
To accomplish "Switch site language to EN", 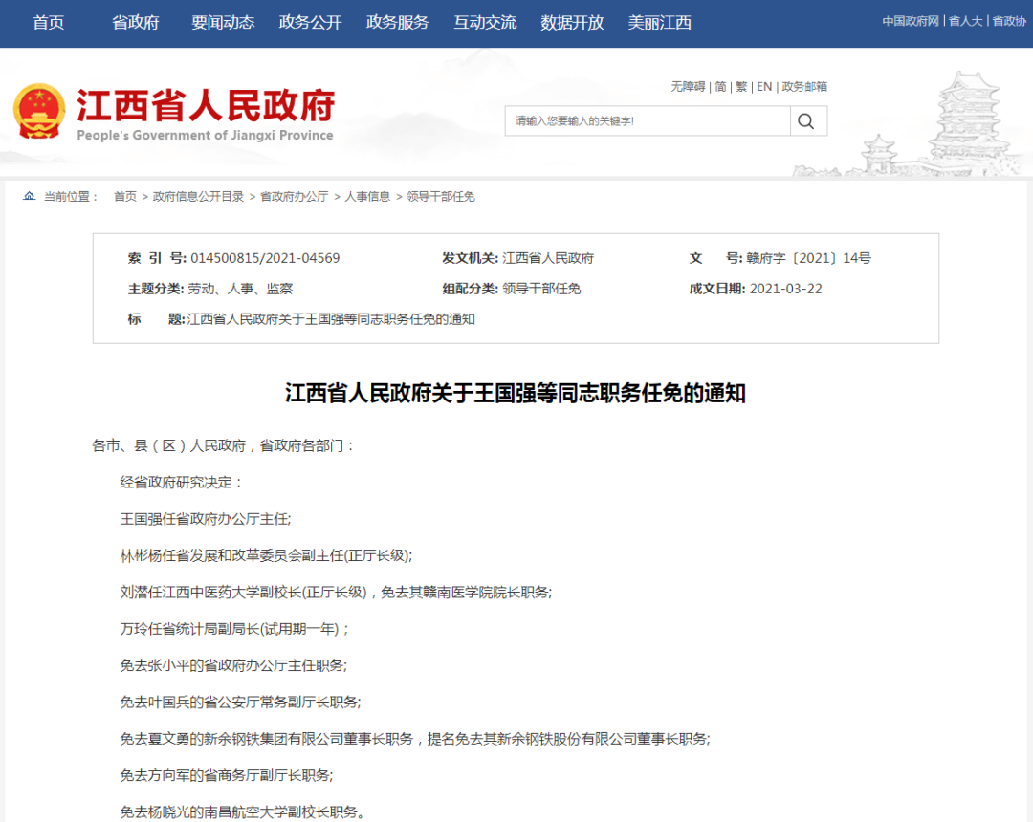I will tap(764, 87).
